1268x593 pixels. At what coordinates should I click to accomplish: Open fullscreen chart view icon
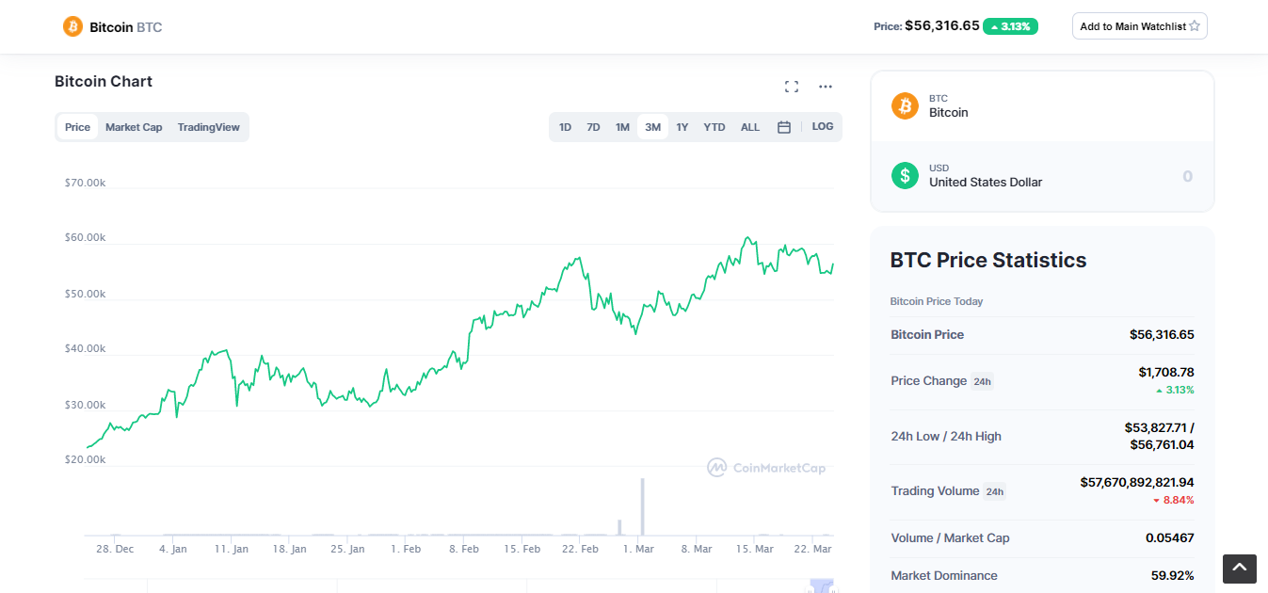click(792, 87)
